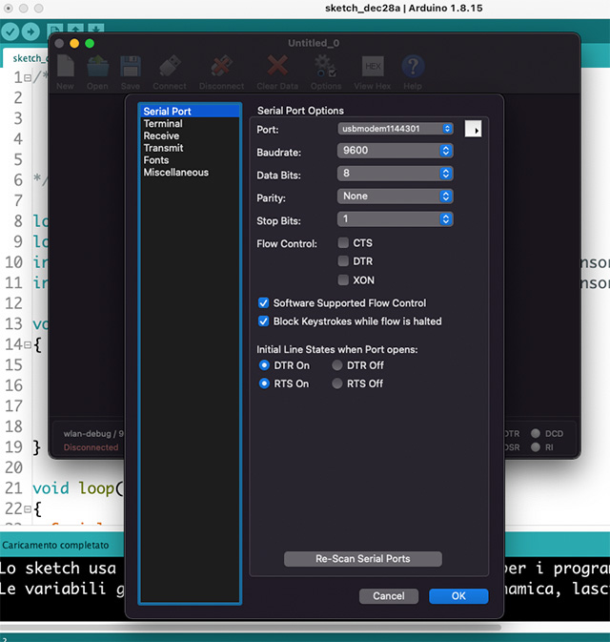Click the Clear Data red X icon
This screenshot has height=642, width=610.
point(277,70)
